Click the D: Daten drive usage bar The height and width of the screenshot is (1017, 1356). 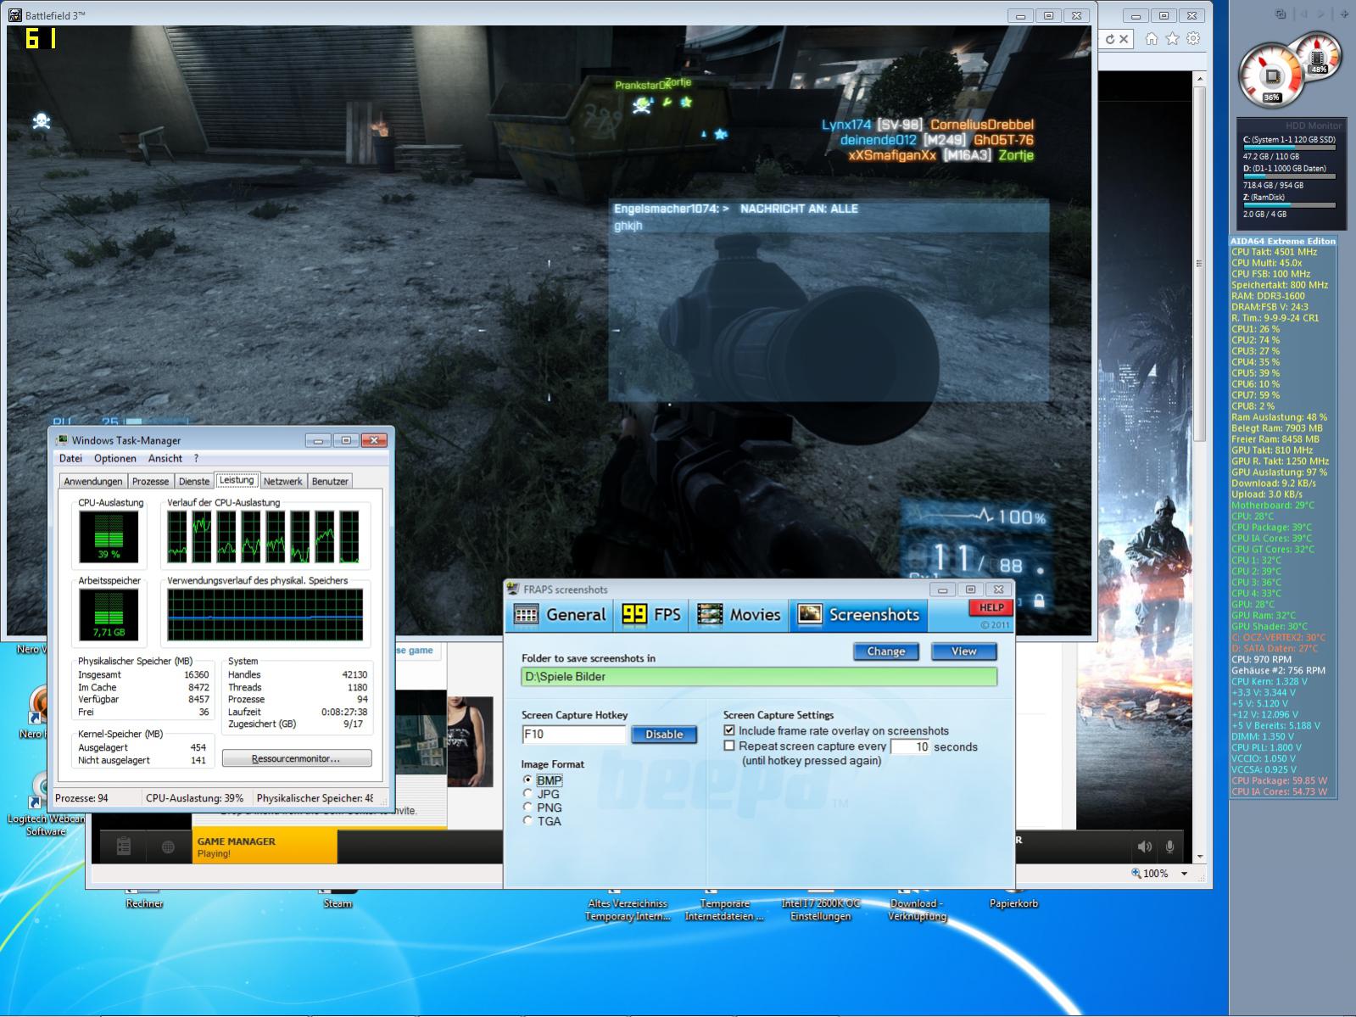(1289, 176)
